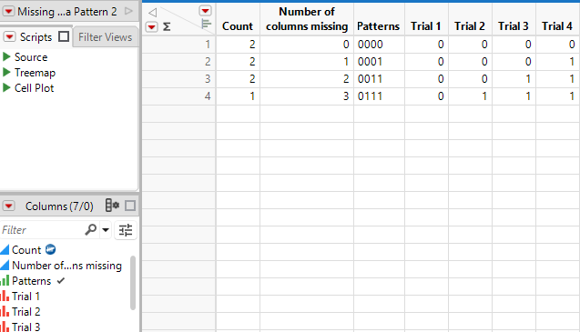The height and width of the screenshot is (332, 580).
Task: Open the columns red triangle in table corner
Action: [x=205, y=11]
